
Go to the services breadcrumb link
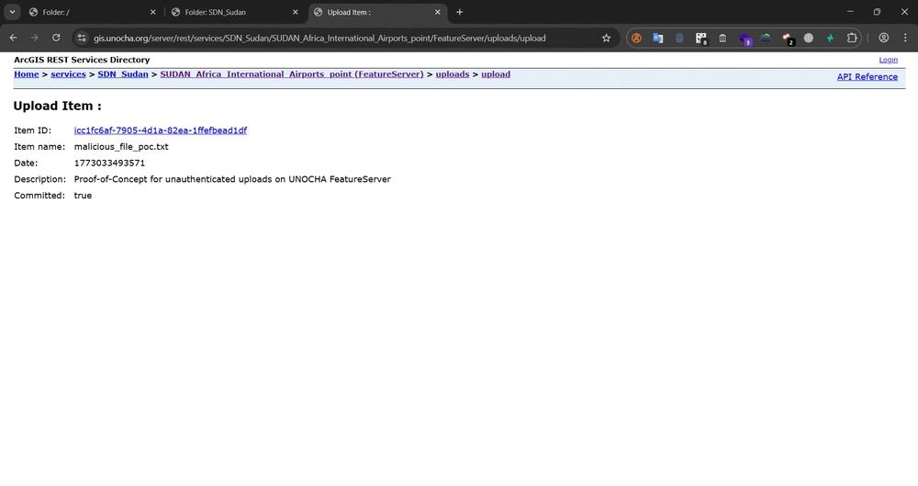pos(68,74)
